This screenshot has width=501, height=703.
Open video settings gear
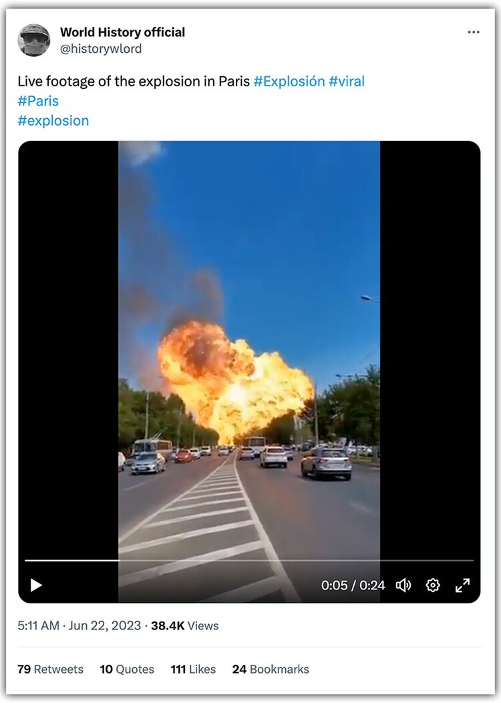point(433,585)
